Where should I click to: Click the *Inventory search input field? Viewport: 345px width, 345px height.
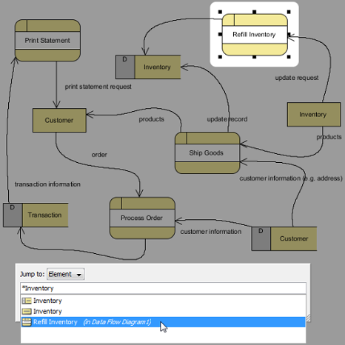point(163,288)
